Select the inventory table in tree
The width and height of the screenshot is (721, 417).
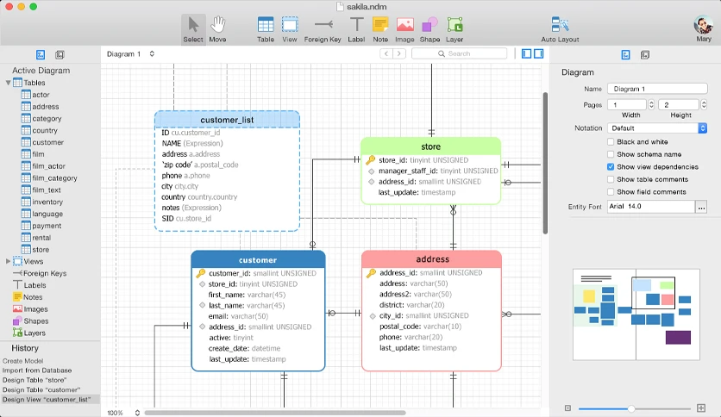click(47, 202)
